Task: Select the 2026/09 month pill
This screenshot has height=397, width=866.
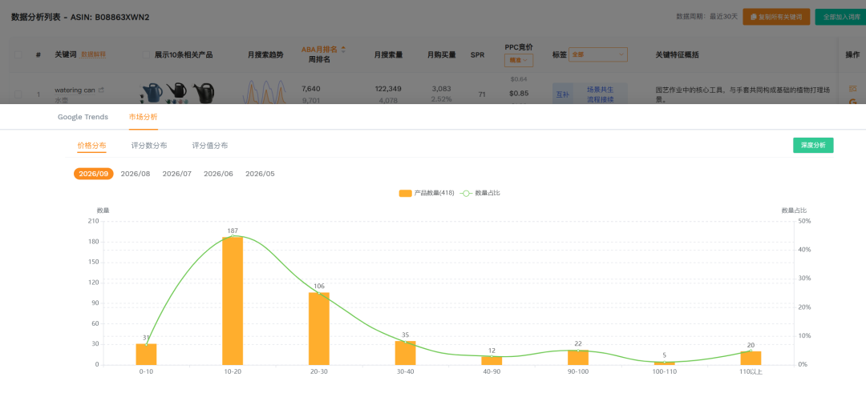Action: click(93, 174)
